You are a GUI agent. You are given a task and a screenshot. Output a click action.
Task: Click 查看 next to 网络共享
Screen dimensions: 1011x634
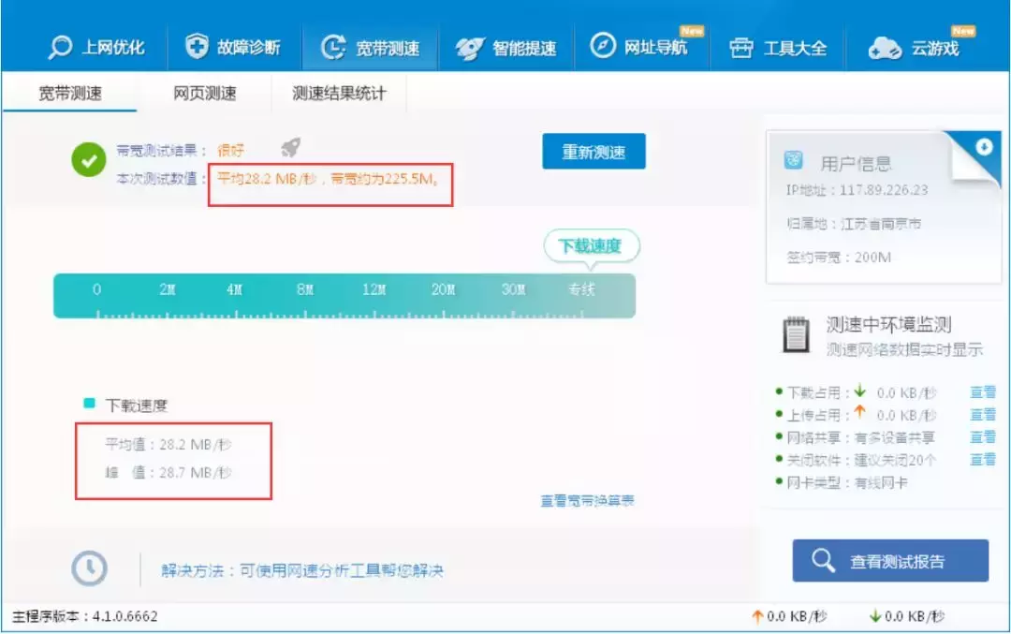point(983,435)
